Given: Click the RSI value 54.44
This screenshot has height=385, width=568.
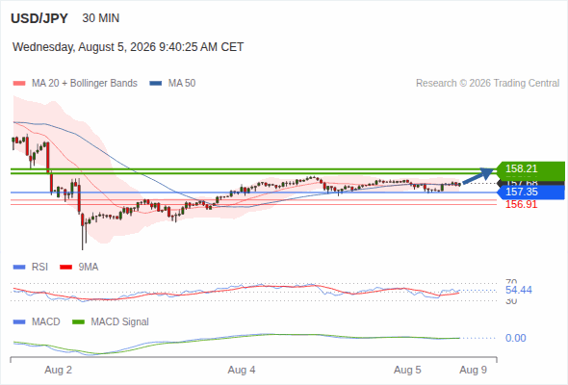Looking at the screenshot, I should click(x=519, y=290).
